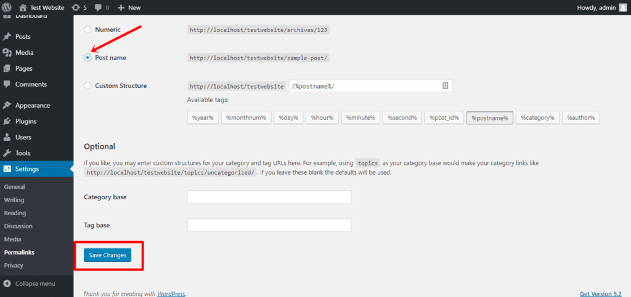Click the Tools wrench icon
Screen dimensions: 631x297
[x=7, y=153]
